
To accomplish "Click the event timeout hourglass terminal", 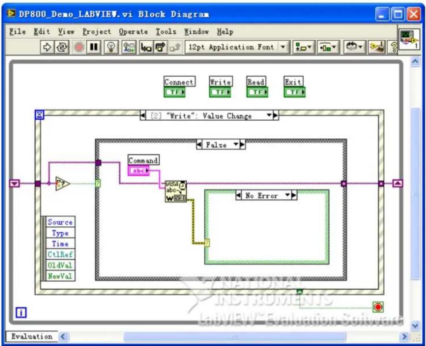I will [x=40, y=115].
